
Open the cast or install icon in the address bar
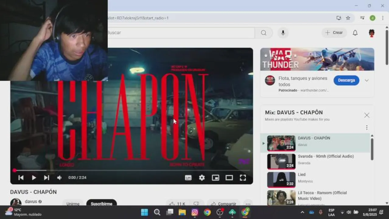[339, 18]
